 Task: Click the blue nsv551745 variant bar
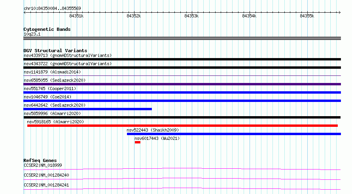(x=182, y=92)
